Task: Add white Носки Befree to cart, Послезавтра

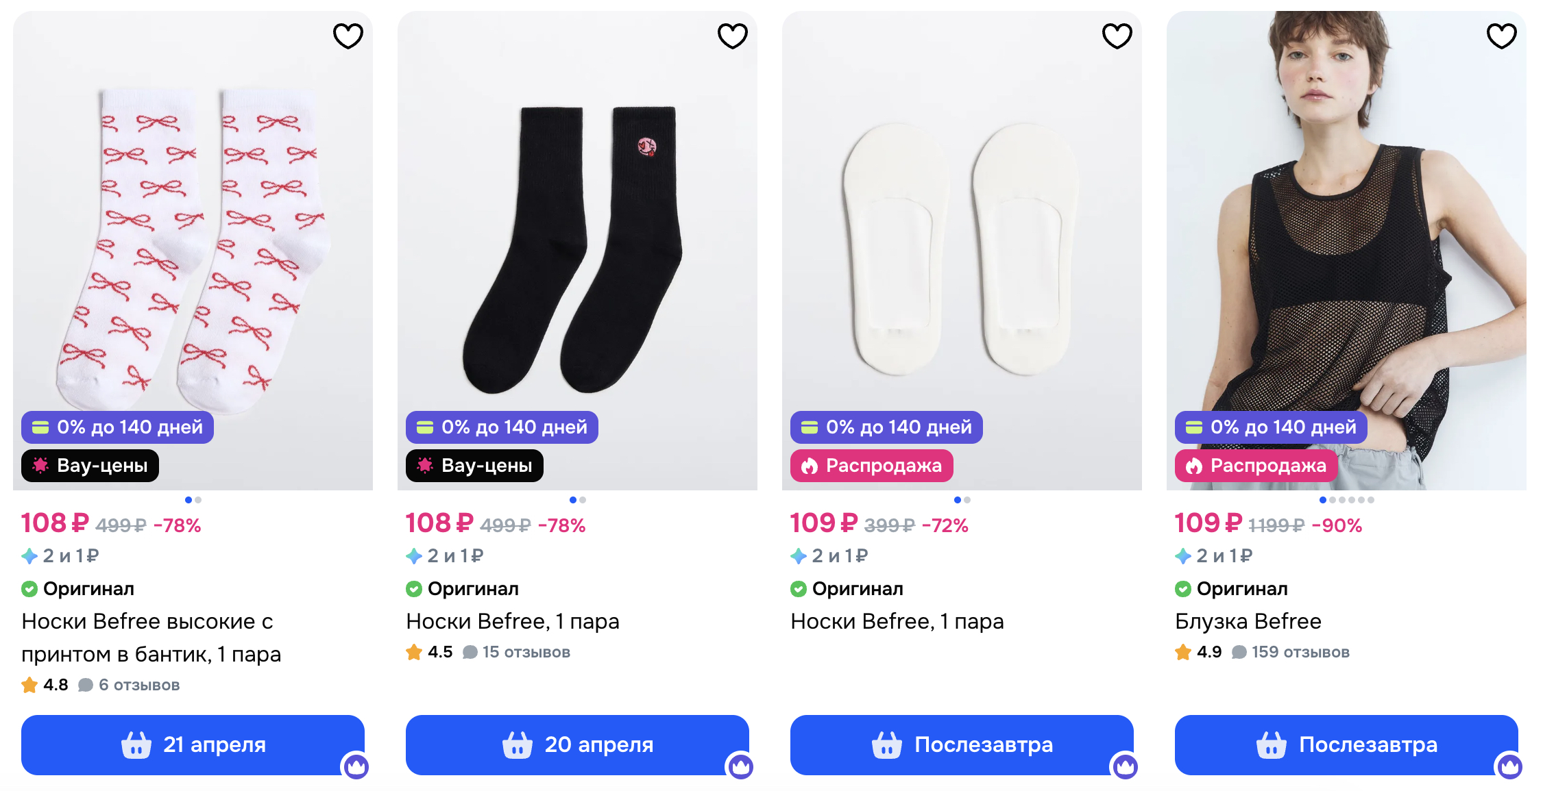Action: click(962, 744)
